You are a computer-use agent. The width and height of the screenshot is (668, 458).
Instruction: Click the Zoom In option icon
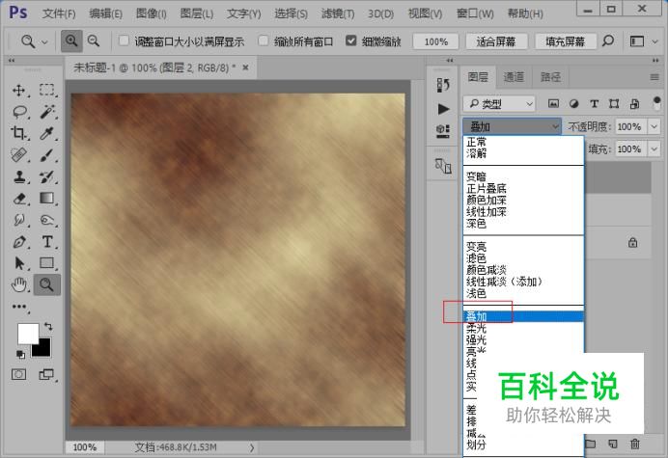point(71,41)
